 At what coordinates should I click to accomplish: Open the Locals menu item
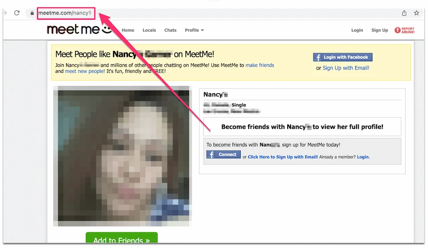(149, 30)
